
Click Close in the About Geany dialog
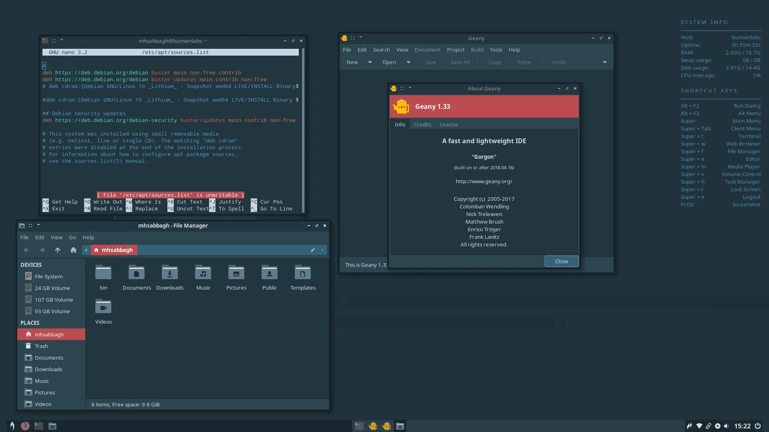tap(561, 261)
